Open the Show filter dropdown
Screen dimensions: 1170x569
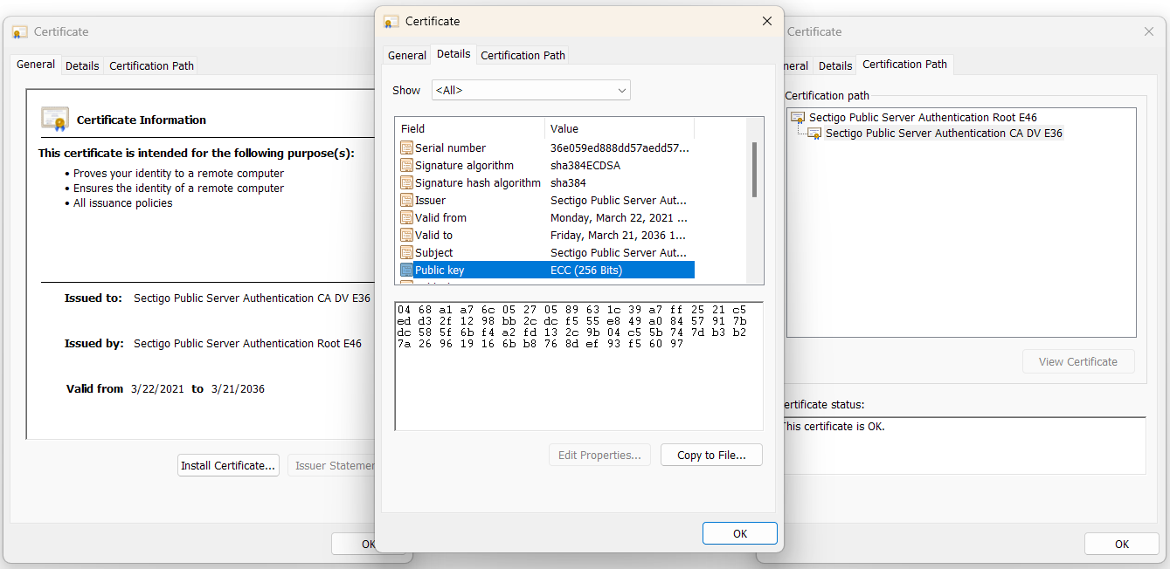pyautogui.click(x=531, y=90)
